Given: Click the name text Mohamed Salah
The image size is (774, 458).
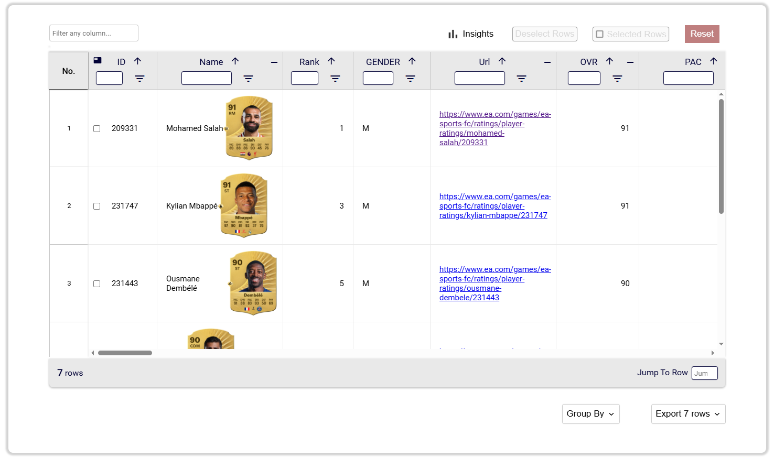Looking at the screenshot, I should point(195,128).
